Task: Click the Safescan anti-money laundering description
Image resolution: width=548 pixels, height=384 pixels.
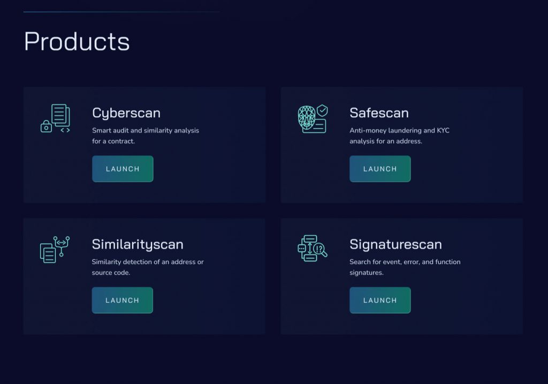Action: (x=399, y=135)
